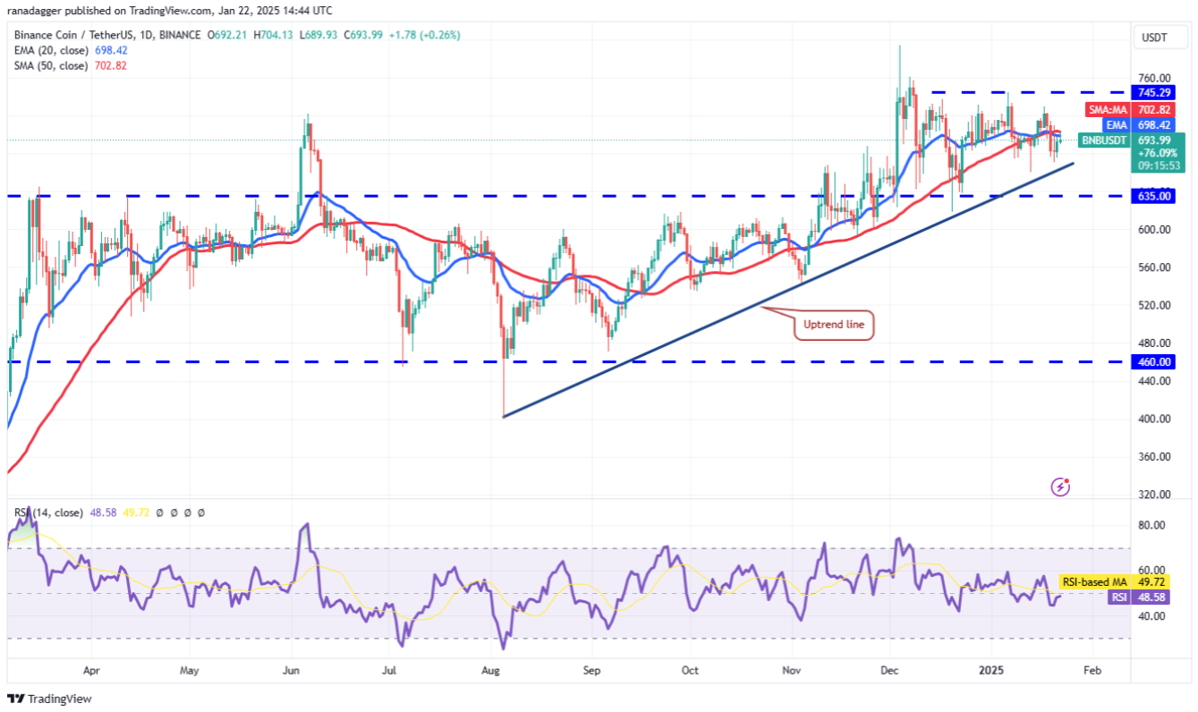Click the 2025 label on the time axis
1198x712 pixels.
tap(992, 669)
